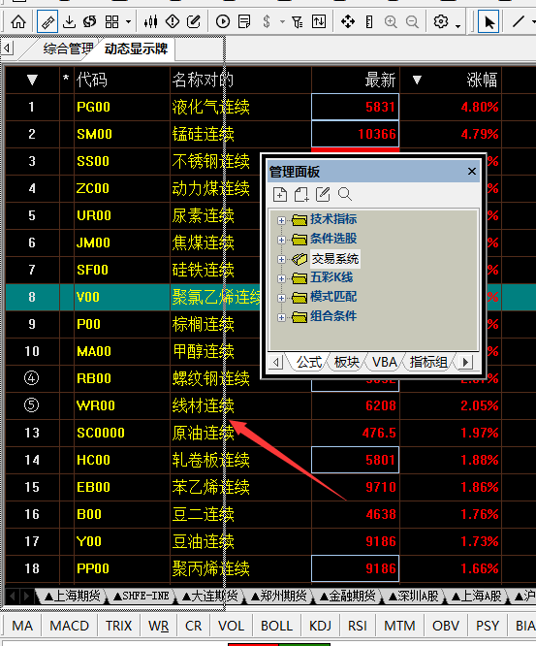The image size is (536, 646).
Task: Expand the 模式匹配 tree node
Action: (281, 298)
